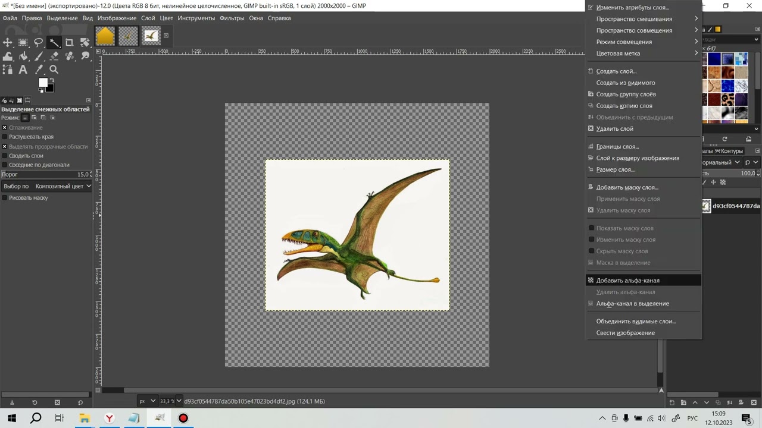Select the Paintbrush tool

(x=39, y=56)
